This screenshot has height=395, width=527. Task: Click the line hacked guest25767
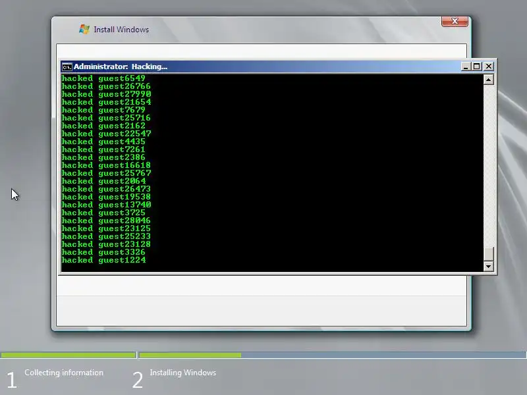click(106, 173)
